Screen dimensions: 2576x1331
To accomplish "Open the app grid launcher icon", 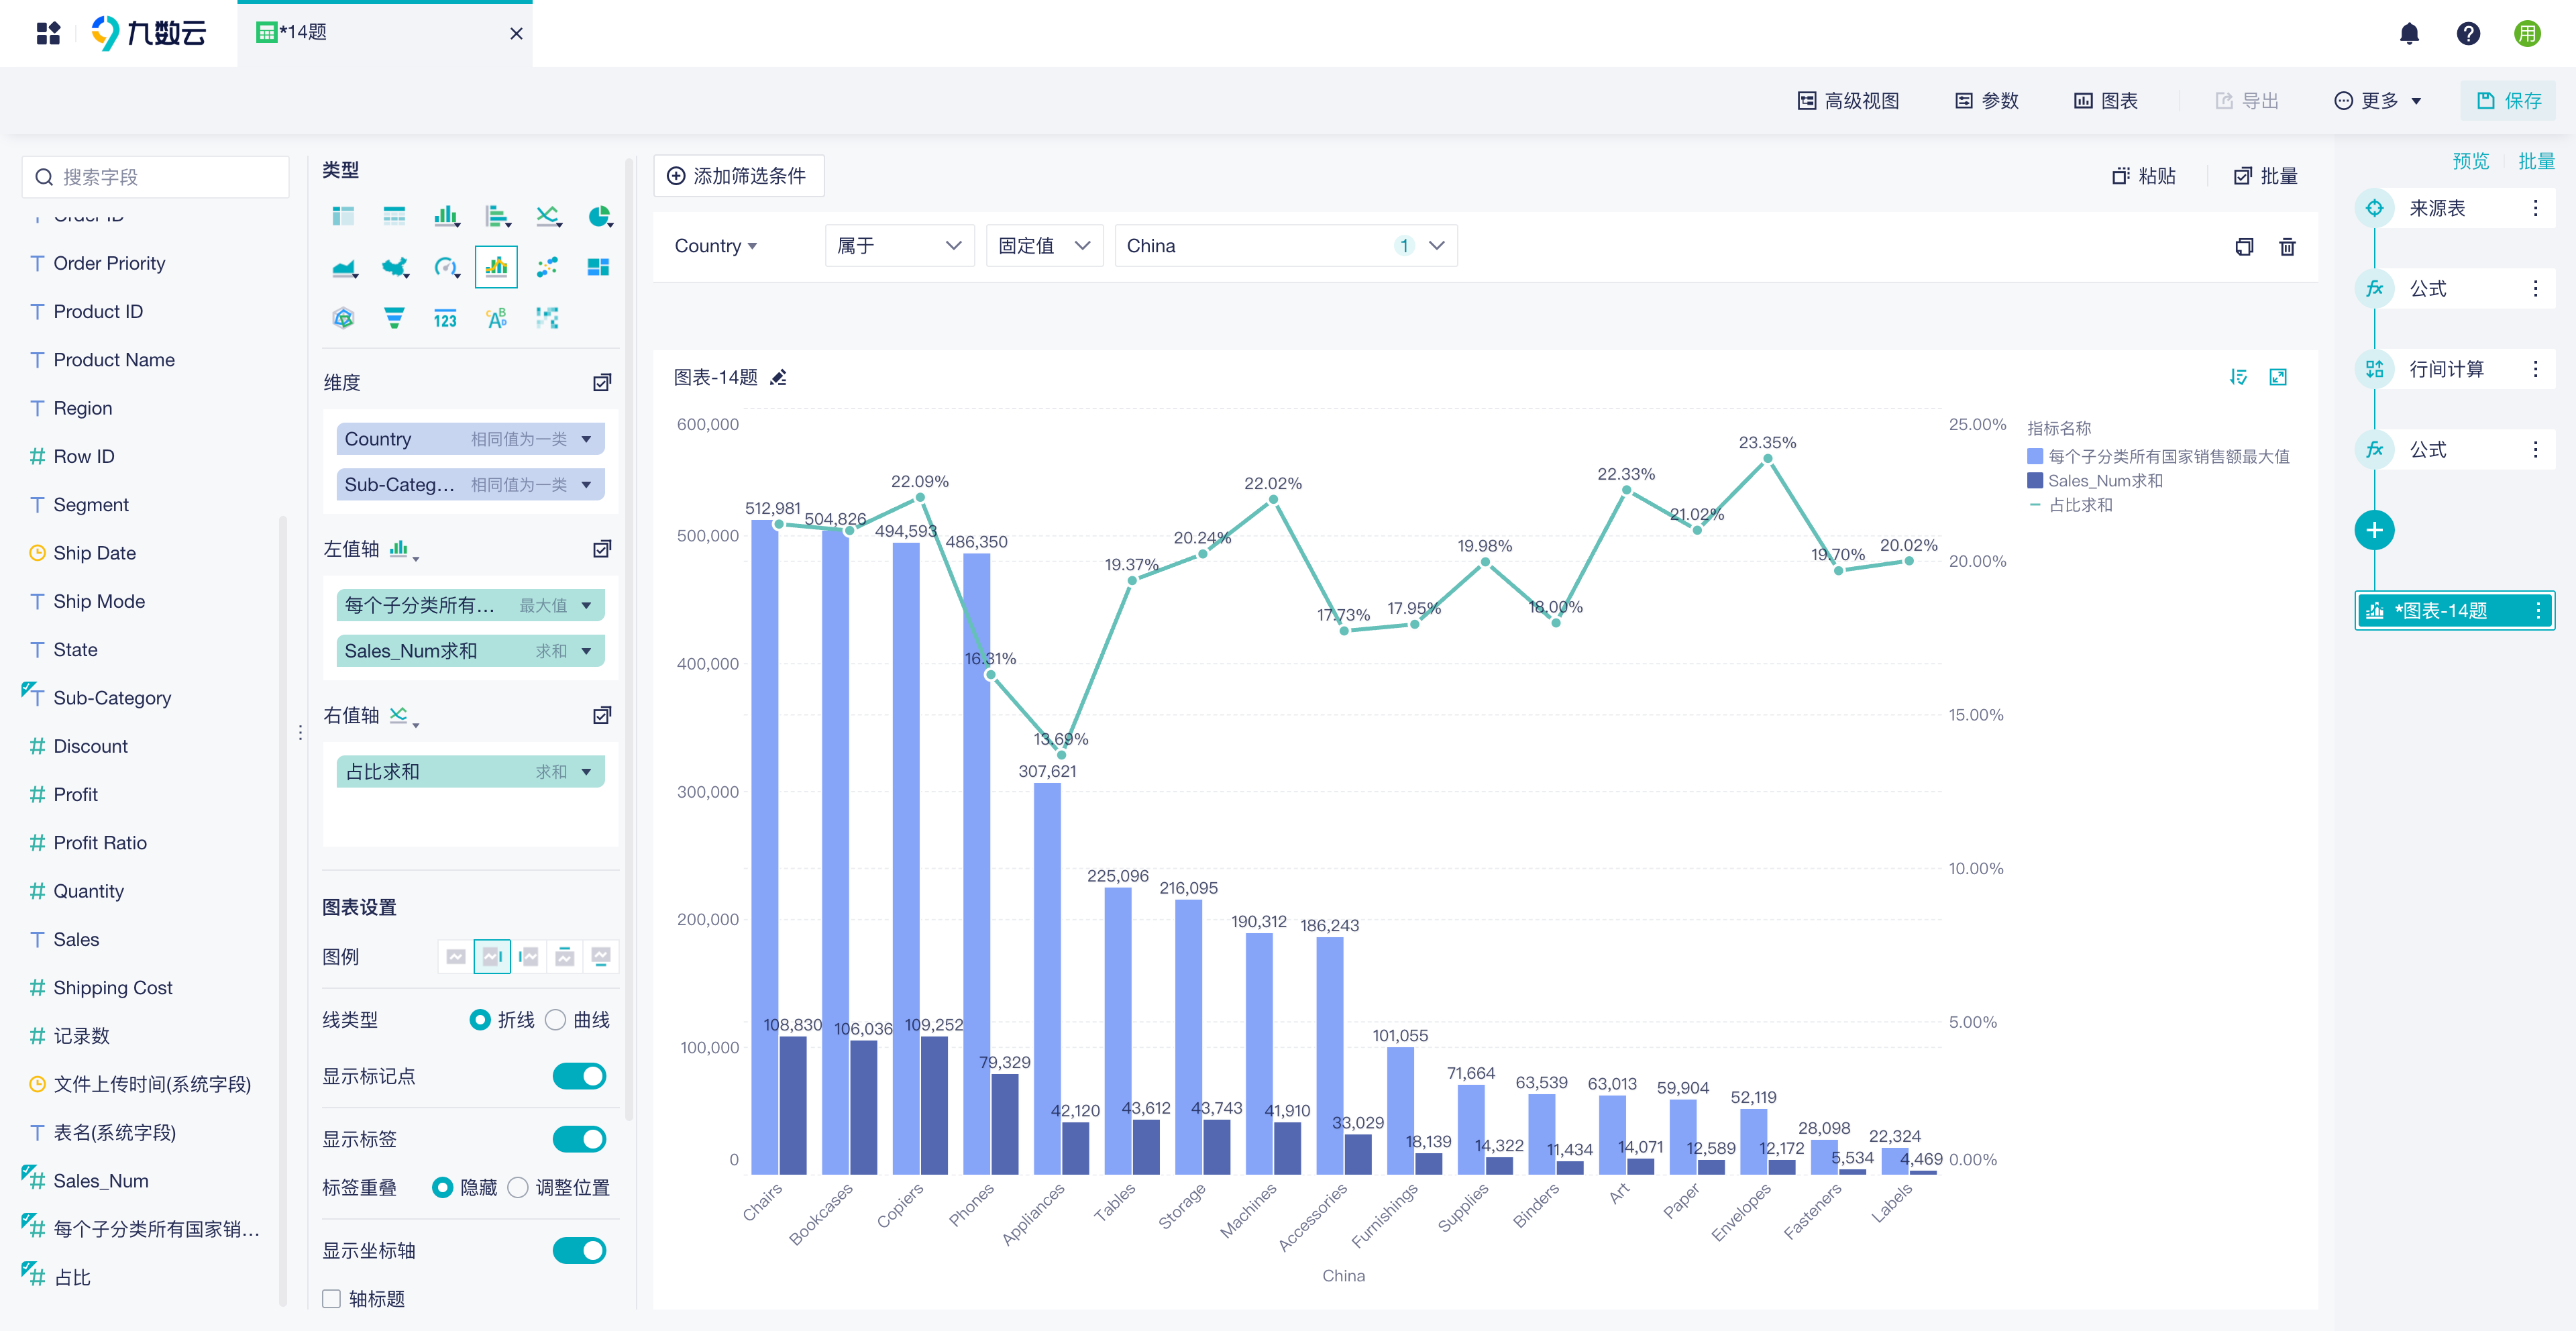I will [48, 34].
